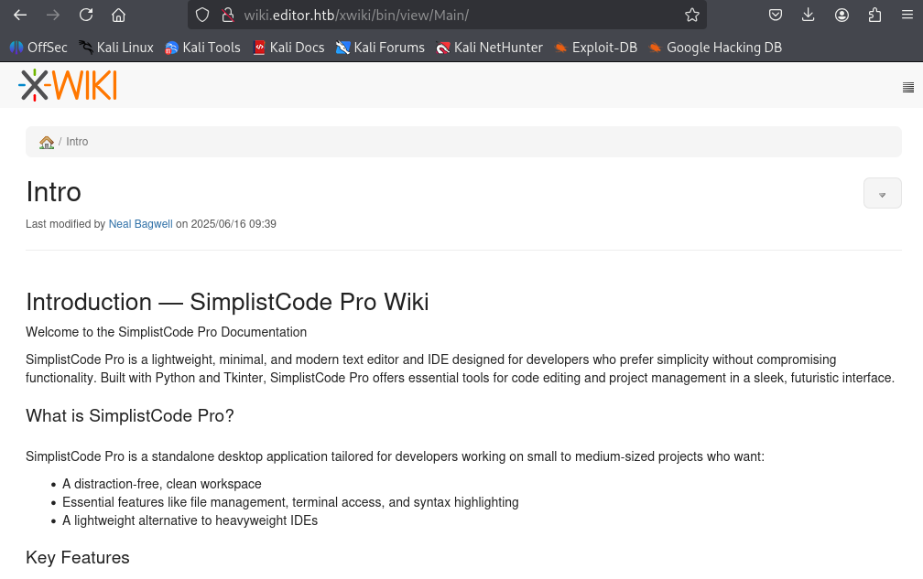Click the shield tracking protection icon
Viewport: 923px width, 579px height.
point(203,15)
